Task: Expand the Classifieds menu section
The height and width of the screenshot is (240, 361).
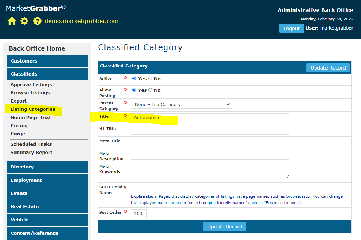Action: pos(47,74)
